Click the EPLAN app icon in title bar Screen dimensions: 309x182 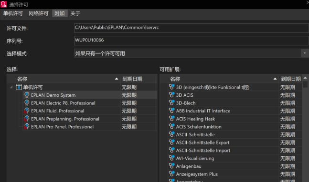[x=4, y=4]
